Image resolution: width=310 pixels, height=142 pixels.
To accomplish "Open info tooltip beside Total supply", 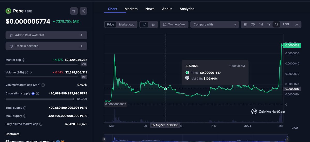I will point(25,108).
